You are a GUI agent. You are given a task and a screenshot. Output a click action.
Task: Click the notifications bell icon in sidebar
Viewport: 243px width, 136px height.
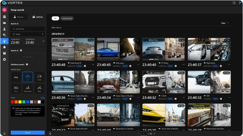[x=4, y=47]
